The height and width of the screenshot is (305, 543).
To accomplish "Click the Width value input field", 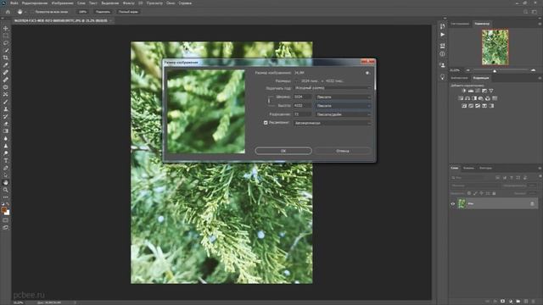I will click(303, 97).
